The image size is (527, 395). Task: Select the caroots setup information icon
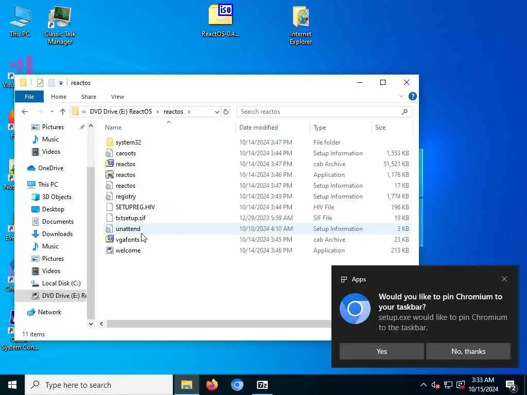tap(110, 153)
